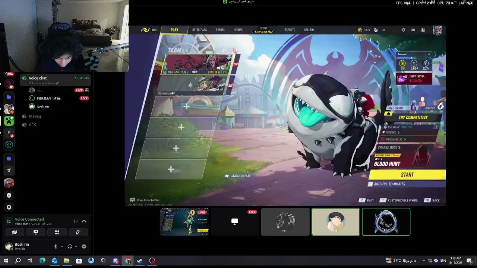Viewport: 477px width, 268px height.
Task: Deafen Discord headphones audio
Action: tap(70, 246)
